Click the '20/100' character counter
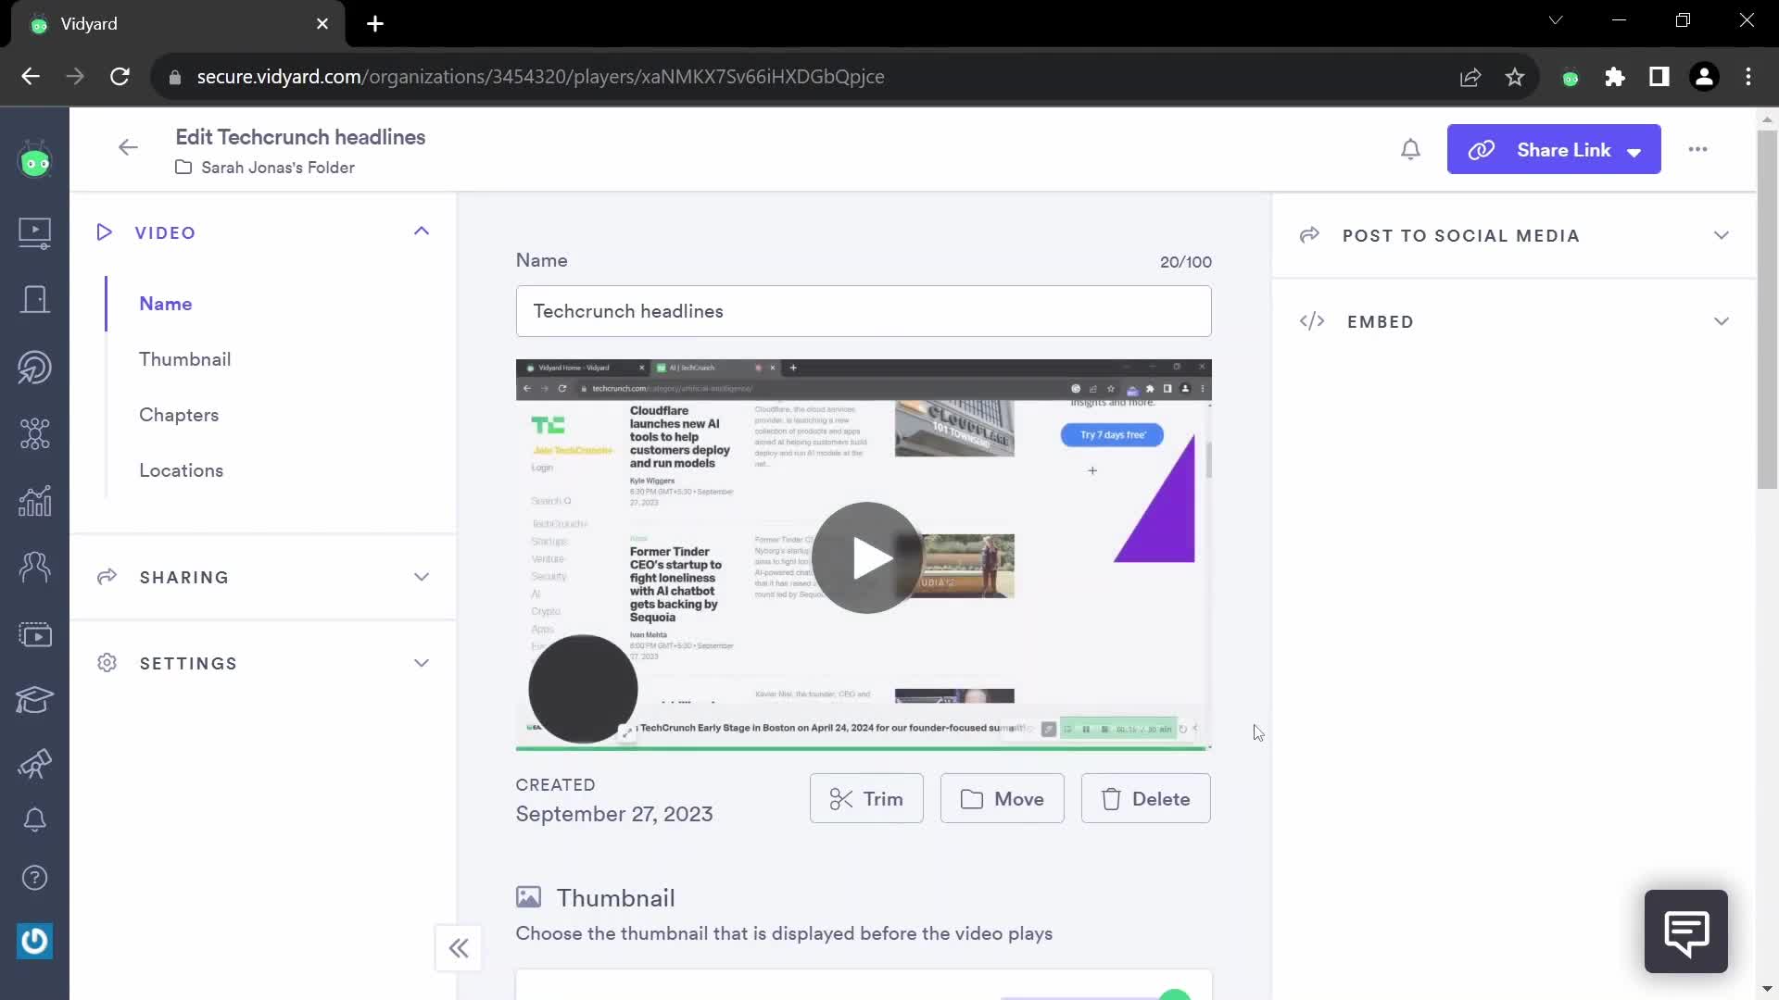 tap(1185, 262)
